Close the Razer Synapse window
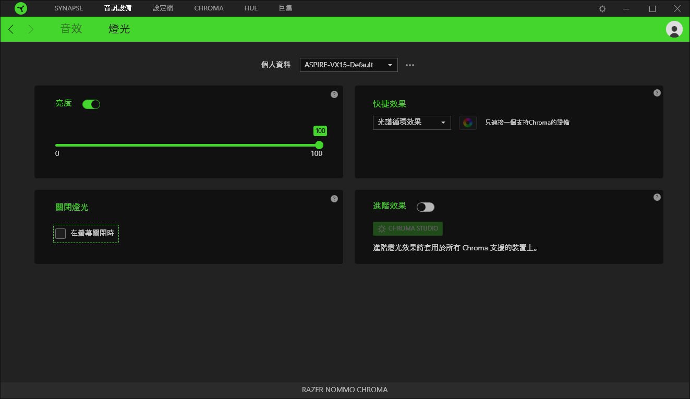Screen dimensions: 690x399 (677, 9)
